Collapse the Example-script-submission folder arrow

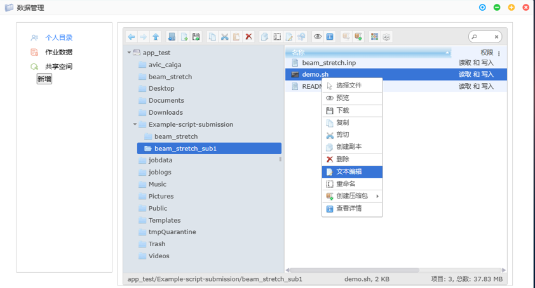135,124
